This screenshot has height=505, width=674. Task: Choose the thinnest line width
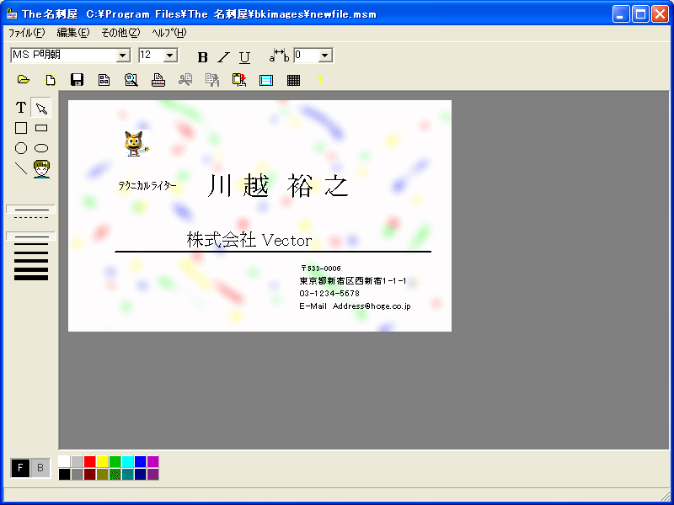pyautogui.click(x=30, y=237)
